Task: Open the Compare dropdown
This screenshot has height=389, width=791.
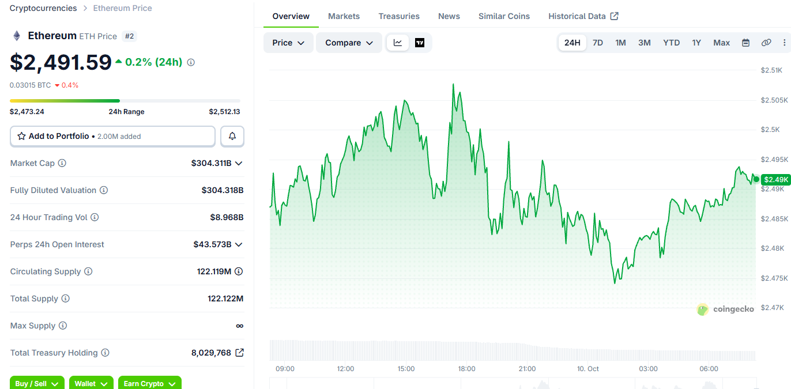Action: 349,43
